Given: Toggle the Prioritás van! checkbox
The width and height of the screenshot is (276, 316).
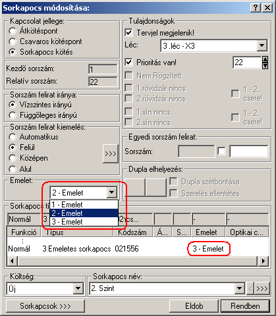Looking at the screenshot, I should tap(128, 63).
